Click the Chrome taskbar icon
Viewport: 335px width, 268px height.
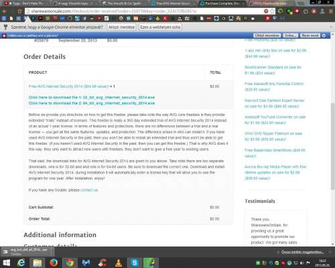click(70, 263)
